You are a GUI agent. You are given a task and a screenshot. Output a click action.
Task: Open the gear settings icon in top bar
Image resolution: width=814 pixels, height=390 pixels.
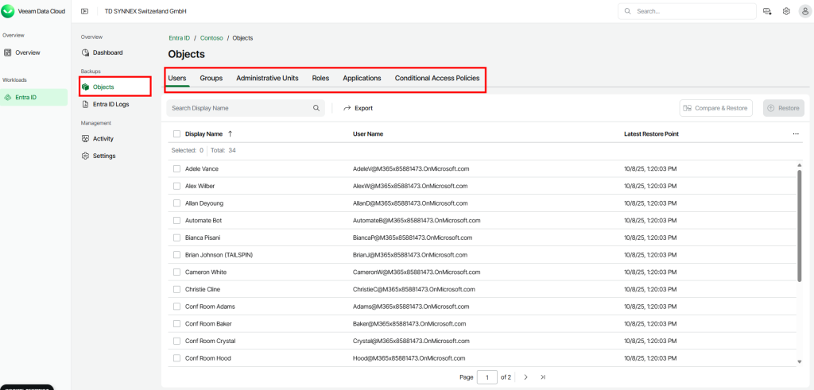(786, 11)
